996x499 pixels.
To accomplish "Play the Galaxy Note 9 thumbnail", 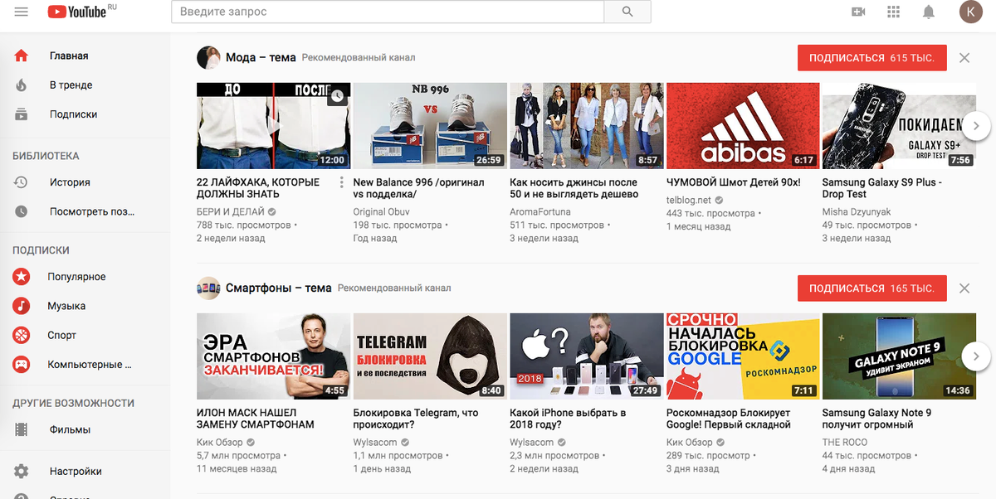I will 899,356.
